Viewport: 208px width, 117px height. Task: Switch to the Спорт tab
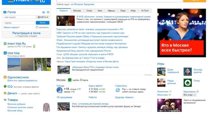89,11
